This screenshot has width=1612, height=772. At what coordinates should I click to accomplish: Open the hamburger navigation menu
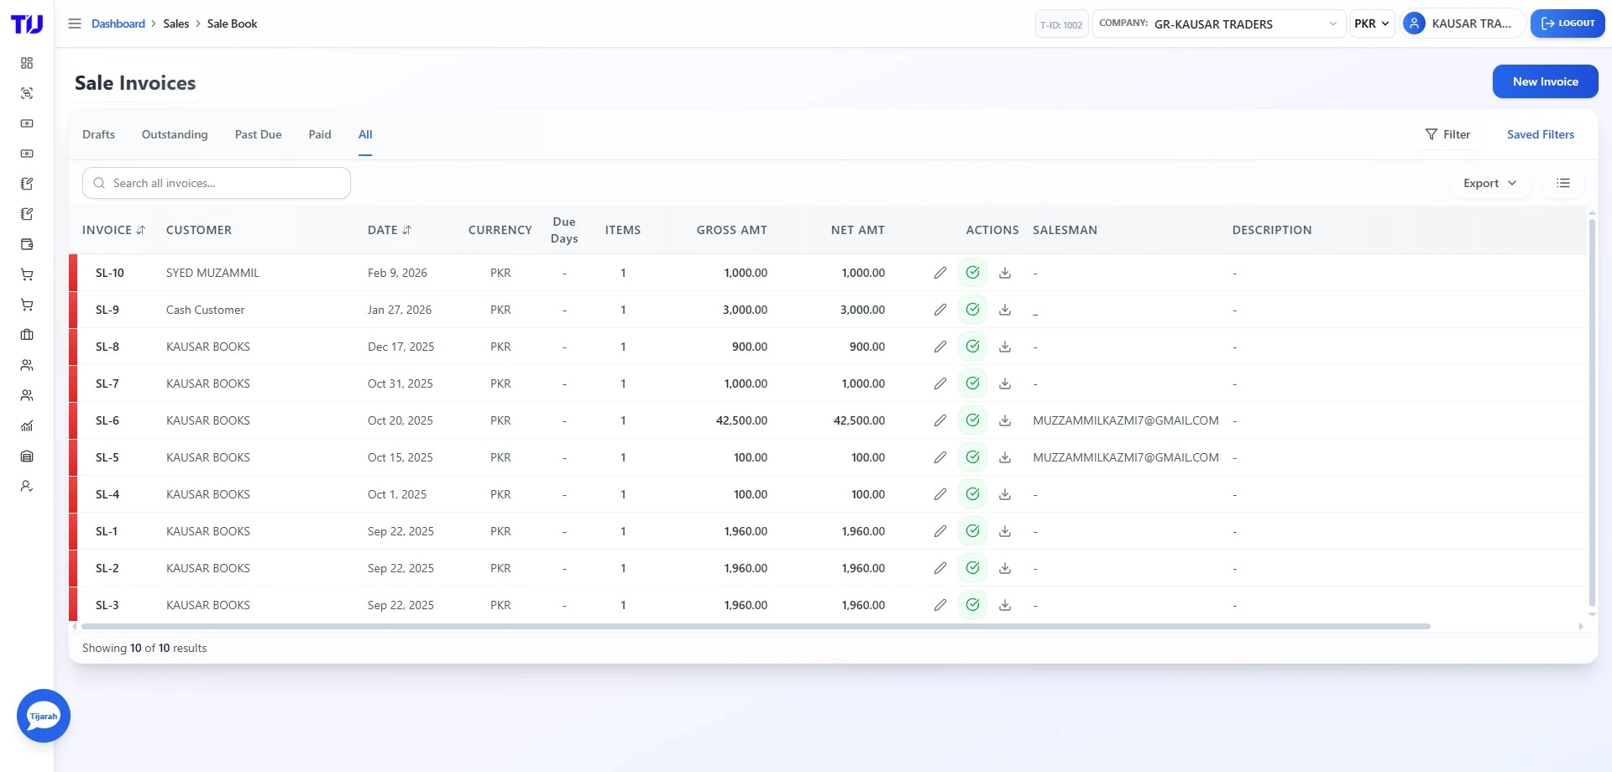tap(75, 23)
